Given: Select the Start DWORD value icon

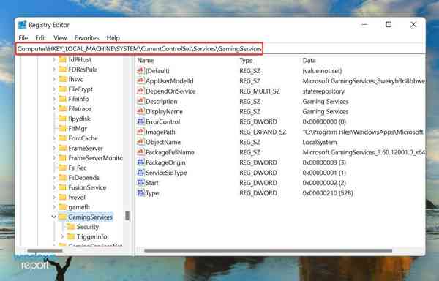Looking at the screenshot, I should coord(140,182).
